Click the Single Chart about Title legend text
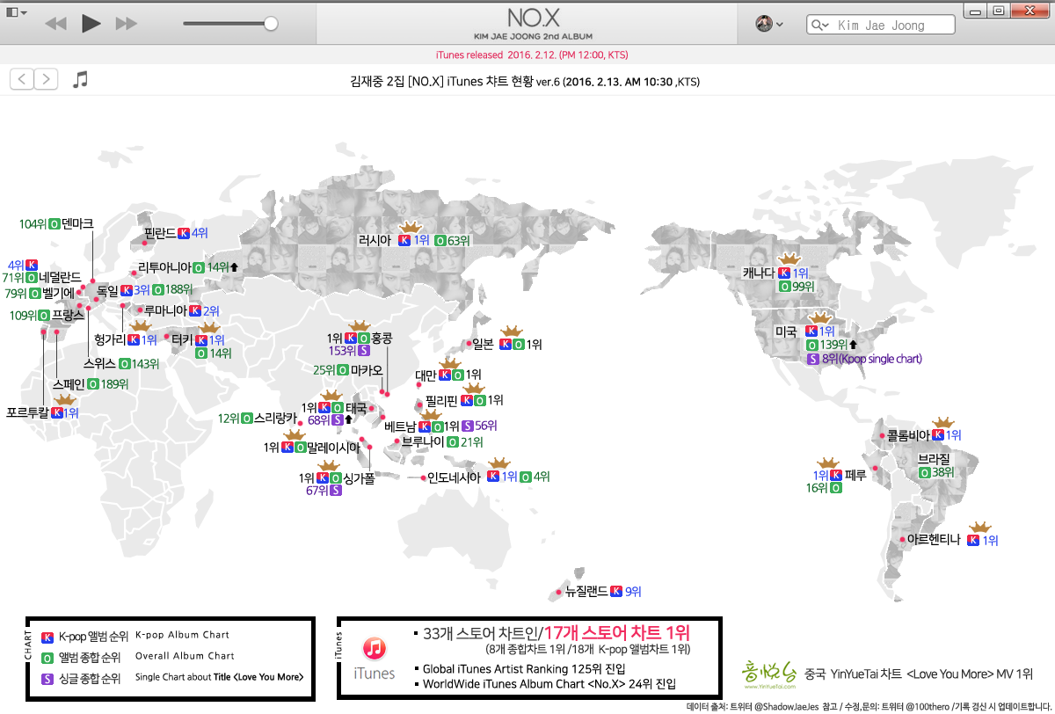Image resolution: width=1055 pixels, height=714 pixels. 220,677
